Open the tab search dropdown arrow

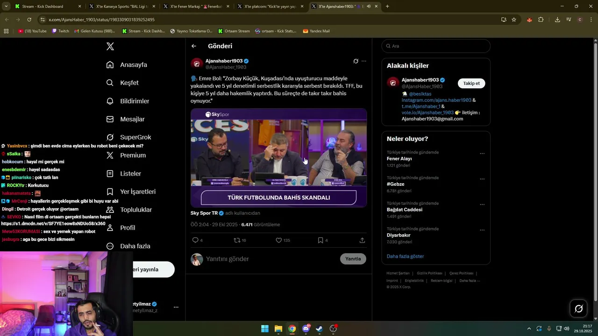pos(6,7)
